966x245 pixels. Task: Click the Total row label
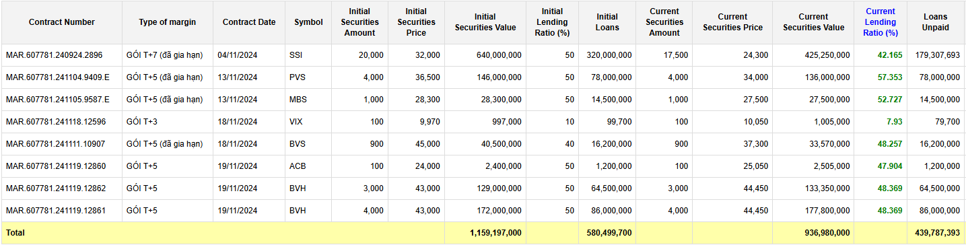(15, 233)
